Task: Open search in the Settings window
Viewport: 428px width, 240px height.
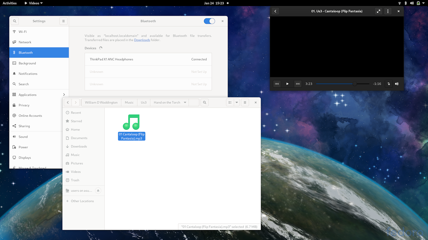Action: pos(15,21)
